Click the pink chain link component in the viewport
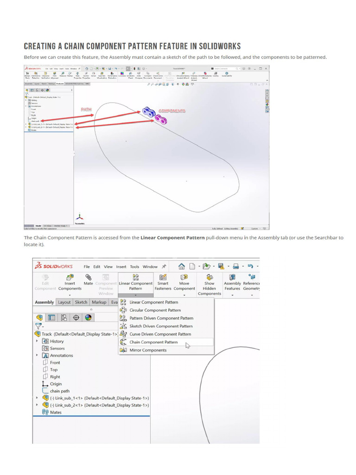The image size is (356, 475). point(161,119)
